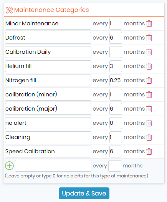Trash the Helium fill category

point(149,66)
